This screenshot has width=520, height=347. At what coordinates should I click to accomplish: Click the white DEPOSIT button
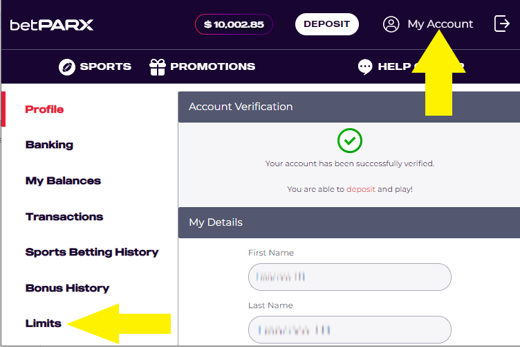[x=326, y=24]
